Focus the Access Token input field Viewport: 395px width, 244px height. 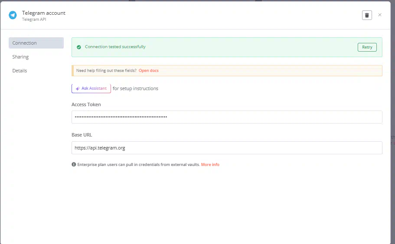point(227,117)
